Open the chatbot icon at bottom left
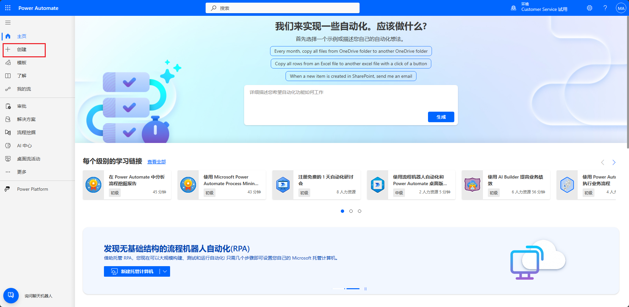 [x=11, y=295]
